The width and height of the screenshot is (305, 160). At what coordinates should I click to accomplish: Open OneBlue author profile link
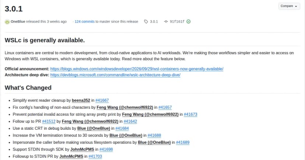click(18, 22)
